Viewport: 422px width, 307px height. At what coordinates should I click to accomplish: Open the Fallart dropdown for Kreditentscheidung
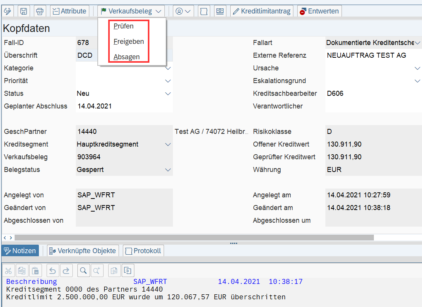(418, 43)
